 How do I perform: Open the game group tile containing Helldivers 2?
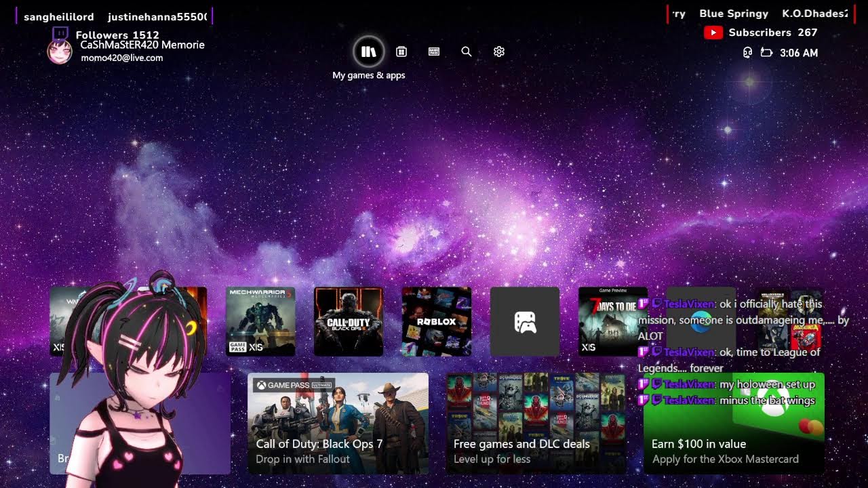pos(789,322)
